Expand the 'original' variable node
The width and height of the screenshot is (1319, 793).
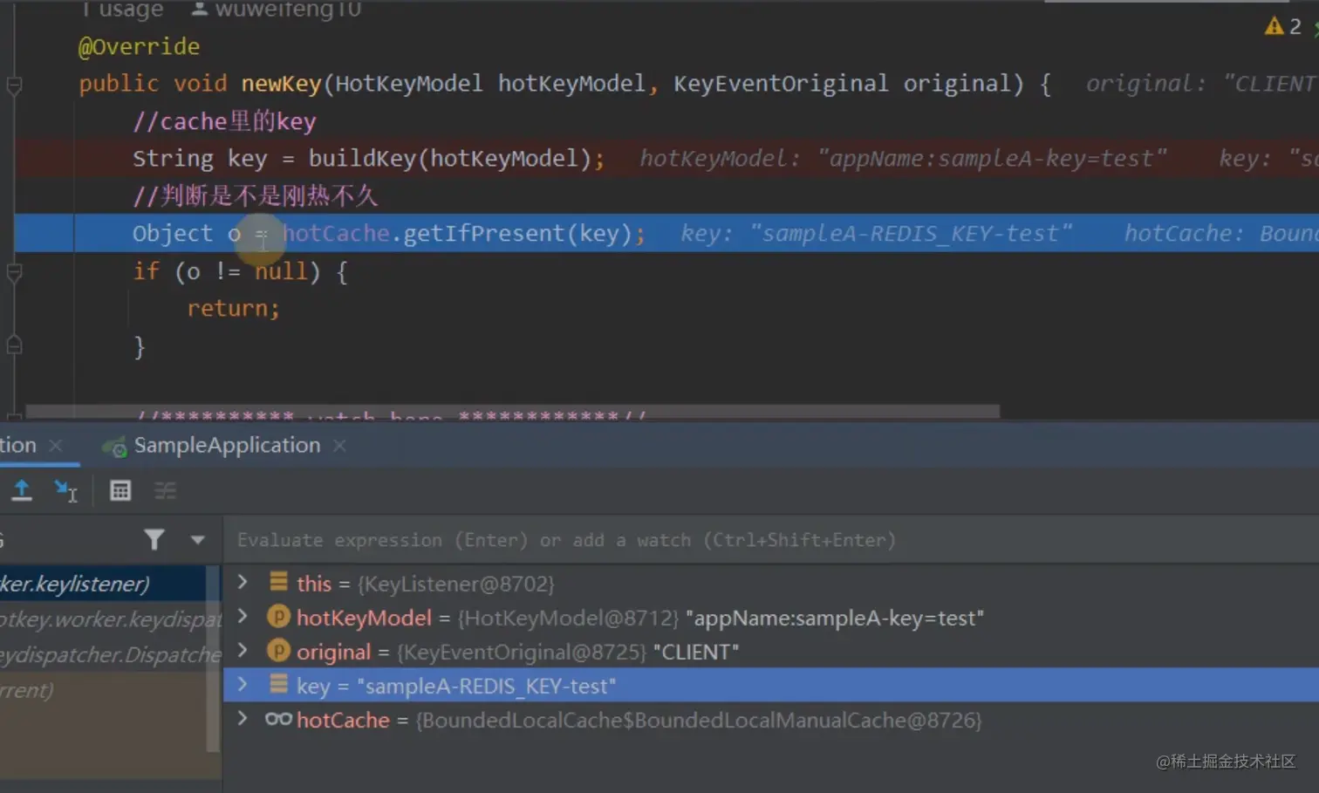coord(243,651)
